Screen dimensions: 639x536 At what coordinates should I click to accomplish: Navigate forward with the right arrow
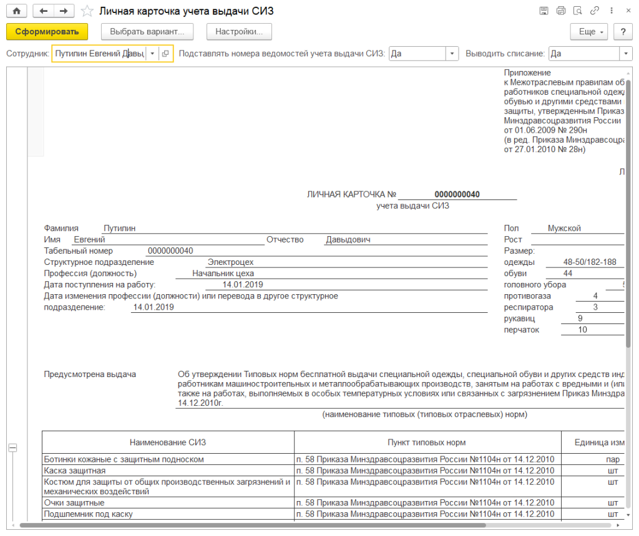point(63,11)
